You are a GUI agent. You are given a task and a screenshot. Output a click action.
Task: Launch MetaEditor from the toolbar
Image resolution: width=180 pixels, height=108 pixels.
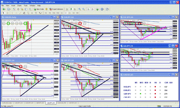pyautogui.click(x=46, y=9)
